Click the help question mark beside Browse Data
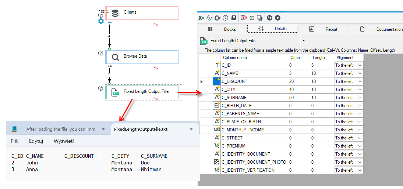 coord(101,53)
